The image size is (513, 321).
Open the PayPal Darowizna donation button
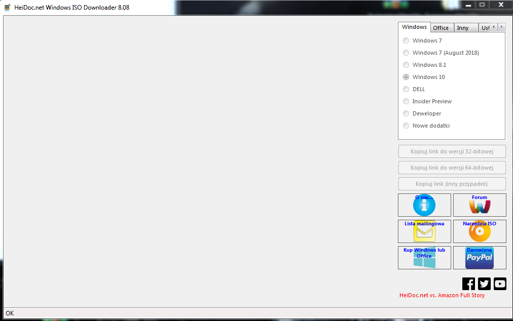(480, 258)
